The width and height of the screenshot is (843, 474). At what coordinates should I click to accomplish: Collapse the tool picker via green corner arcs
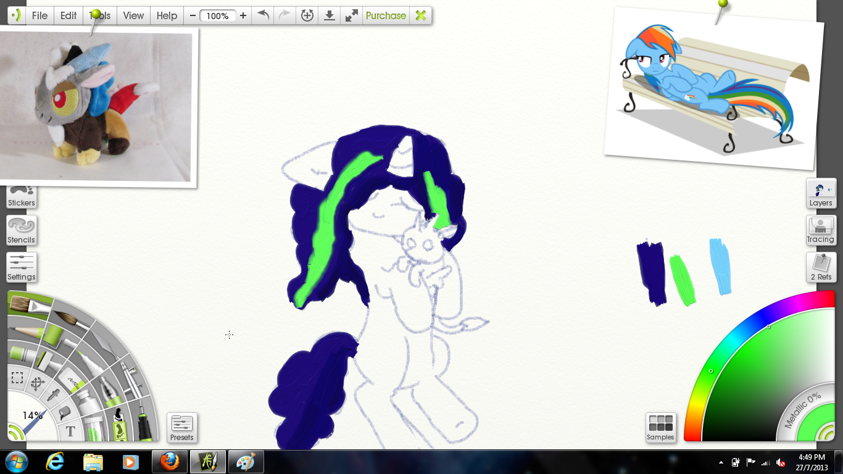click(15, 432)
